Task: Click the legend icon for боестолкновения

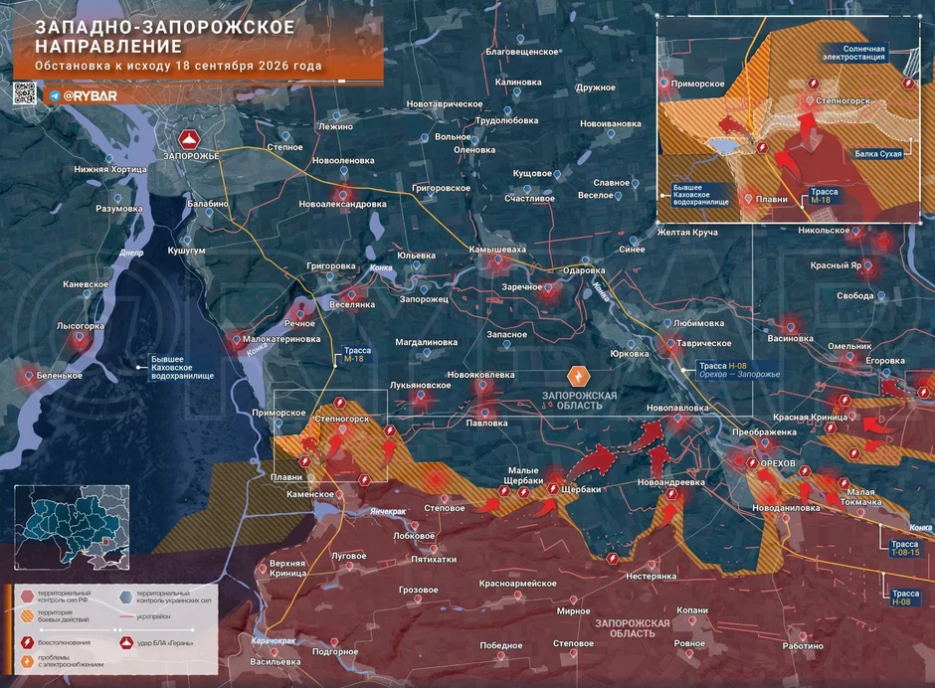Action: [27, 642]
